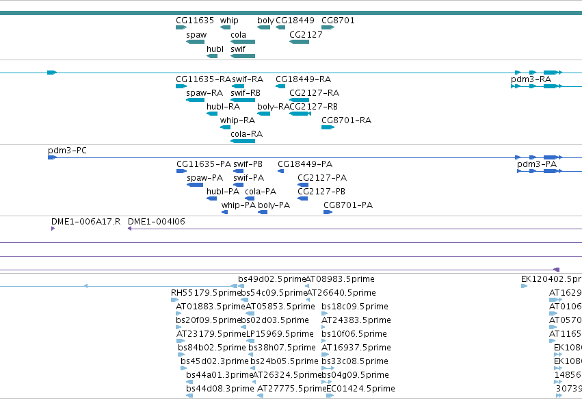Select the DME1-006A17.R clone label
582x399 pixels.
click(85, 222)
